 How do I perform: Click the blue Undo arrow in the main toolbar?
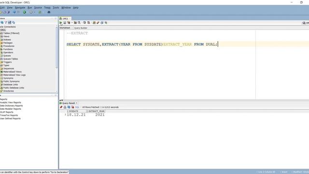pos(14,12)
